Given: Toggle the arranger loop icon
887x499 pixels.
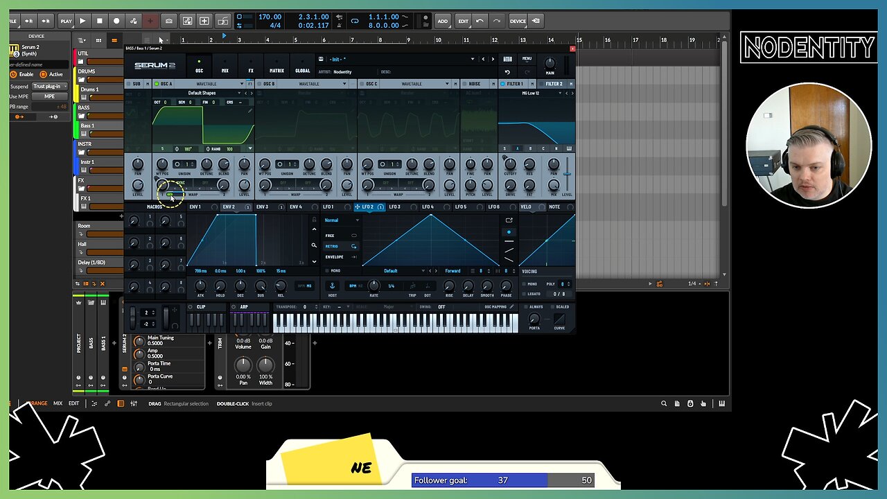Looking at the screenshot, I should click(x=355, y=21).
